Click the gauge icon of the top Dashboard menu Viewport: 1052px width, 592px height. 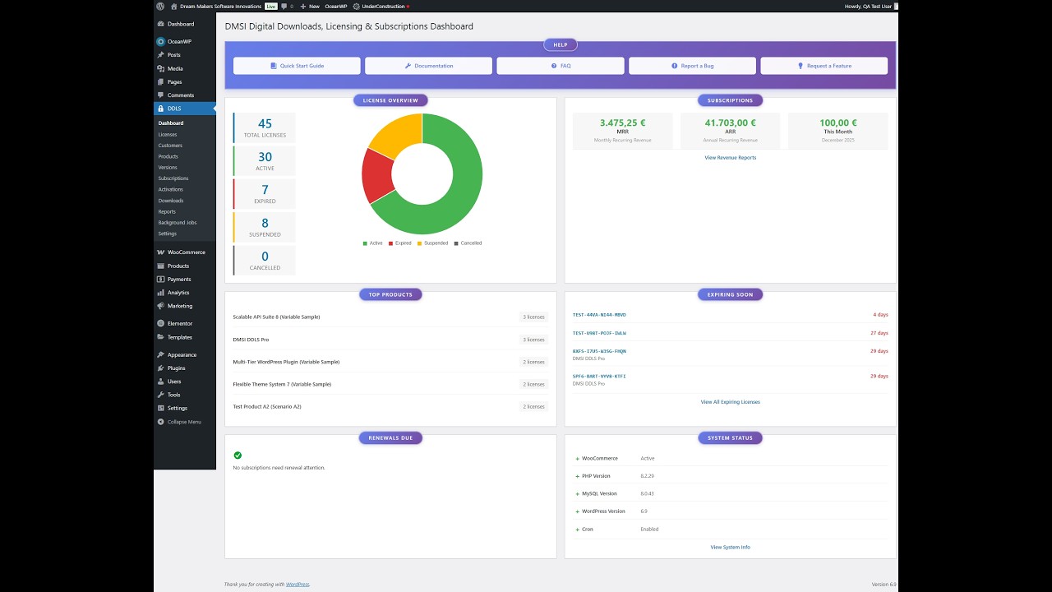tap(160, 24)
